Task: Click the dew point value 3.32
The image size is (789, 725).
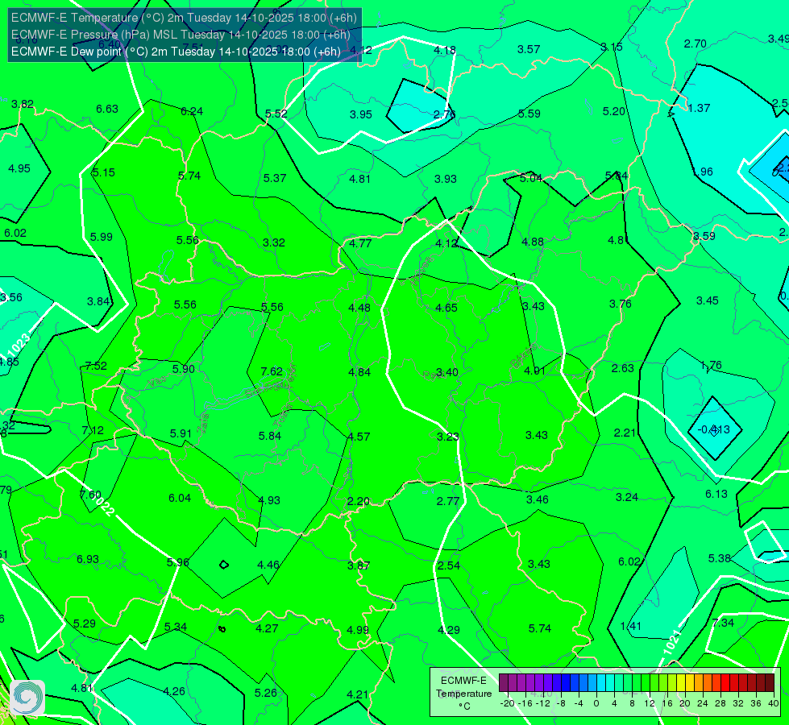Action: click(x=274, y=242)
